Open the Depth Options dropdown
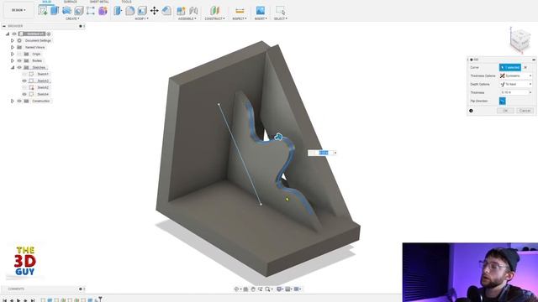 click(515, 84)
